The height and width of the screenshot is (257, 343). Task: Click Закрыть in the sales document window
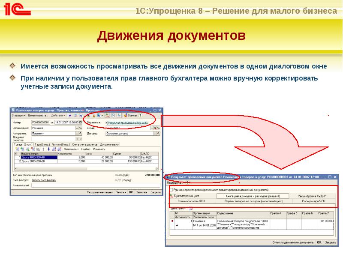coord(156,192)
